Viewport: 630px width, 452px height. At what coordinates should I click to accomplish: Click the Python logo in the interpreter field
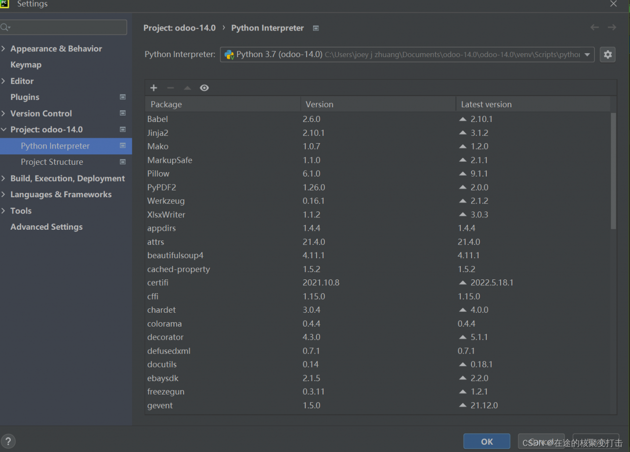click(229, 55)
